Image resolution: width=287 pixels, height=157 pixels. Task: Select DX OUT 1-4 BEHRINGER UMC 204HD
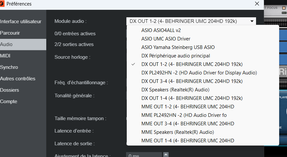coord(203,98)
